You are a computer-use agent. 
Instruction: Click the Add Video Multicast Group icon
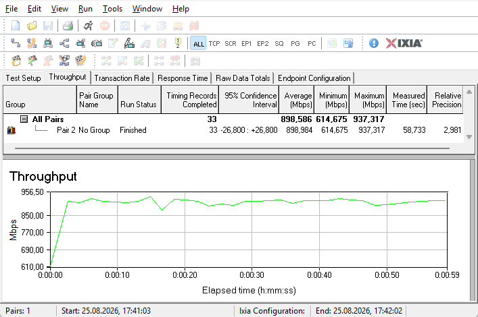80,44
